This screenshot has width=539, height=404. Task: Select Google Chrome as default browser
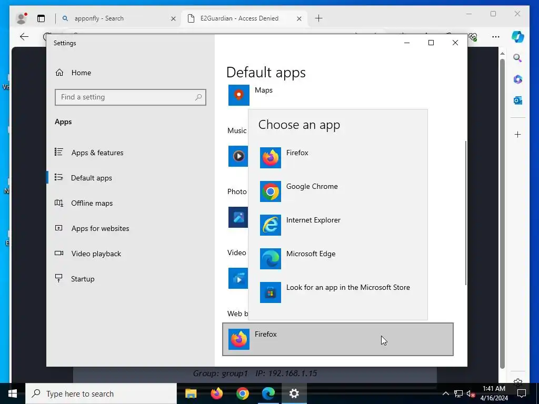tap(338, 191)
